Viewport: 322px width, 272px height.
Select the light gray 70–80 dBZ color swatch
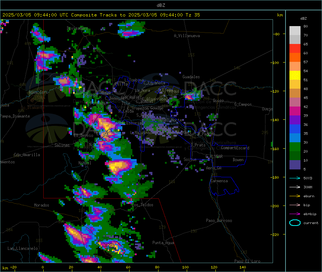[x=295, y=31]
